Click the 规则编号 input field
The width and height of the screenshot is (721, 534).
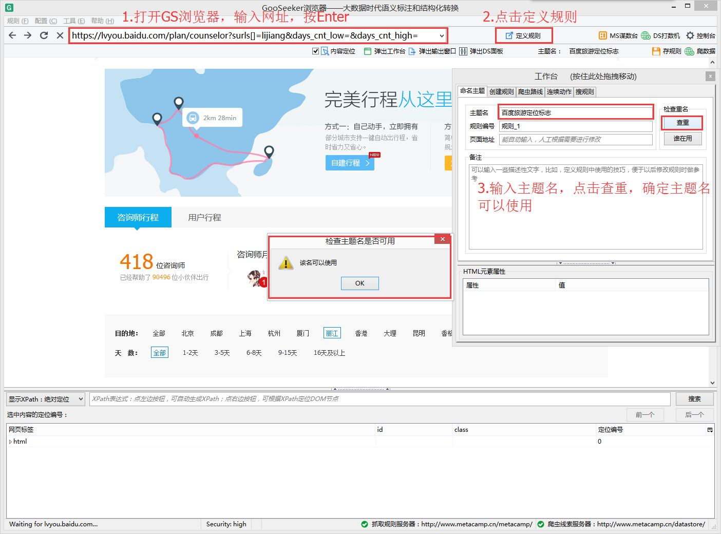tap(575, 126)
